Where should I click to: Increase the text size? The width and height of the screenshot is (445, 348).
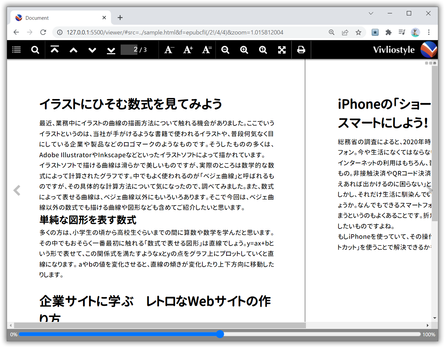point(188,50)
